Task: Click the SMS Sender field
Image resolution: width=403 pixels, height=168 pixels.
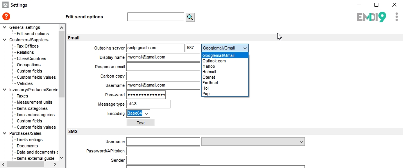Action: click(x=163, y=160)
